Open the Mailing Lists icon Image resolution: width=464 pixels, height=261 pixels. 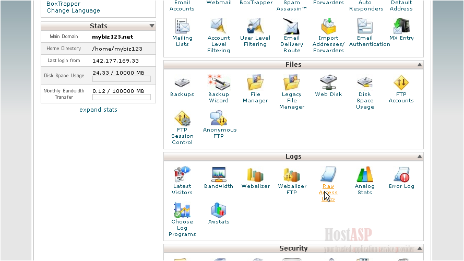(182, 26)
